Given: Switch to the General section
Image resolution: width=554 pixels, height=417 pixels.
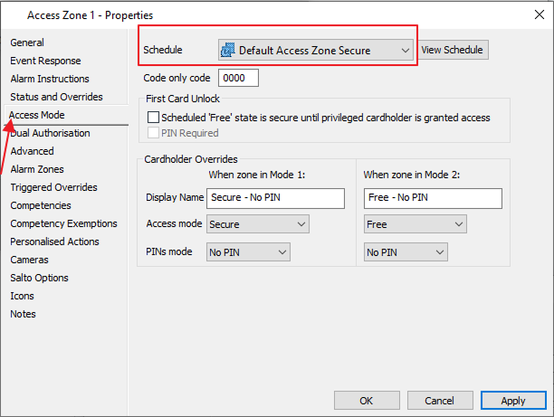Looking at the screenshot, I should pyautogui.click(x=27, y=43).
